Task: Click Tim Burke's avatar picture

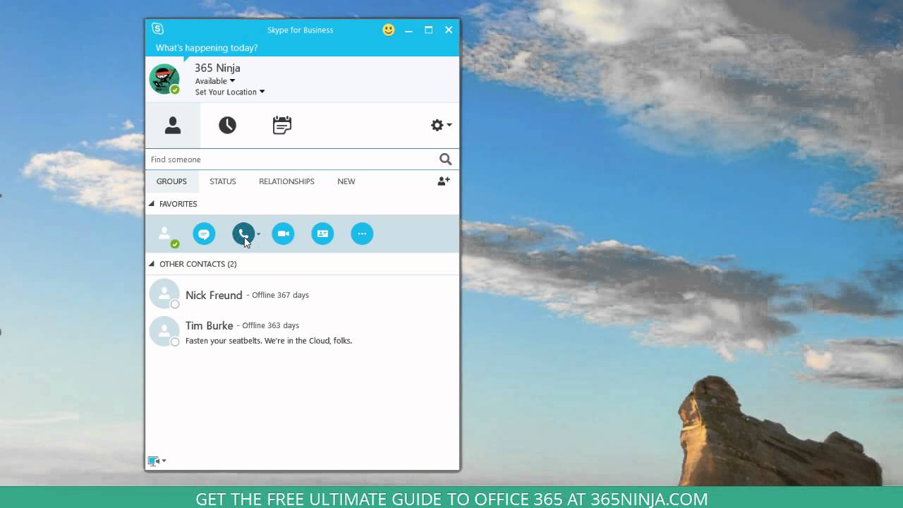Action: point(164,331)
